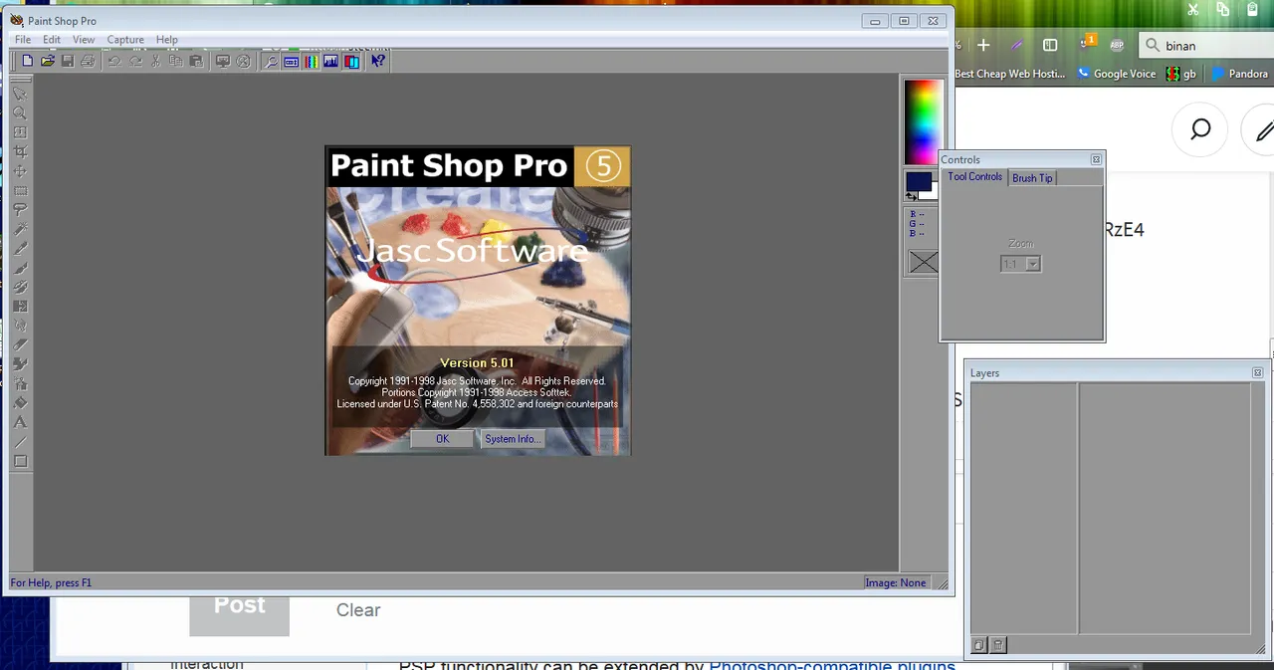Select the Line tool

20,442
